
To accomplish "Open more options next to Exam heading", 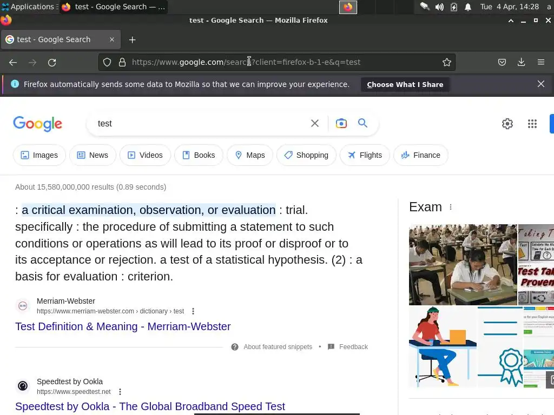I will (451, 207).
